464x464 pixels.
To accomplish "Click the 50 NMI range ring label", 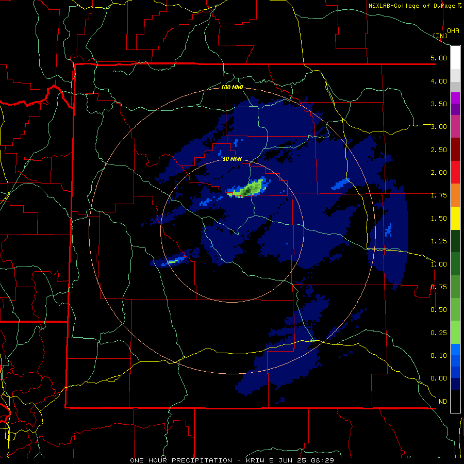I will pyautogui.click(x=232, y=159).
